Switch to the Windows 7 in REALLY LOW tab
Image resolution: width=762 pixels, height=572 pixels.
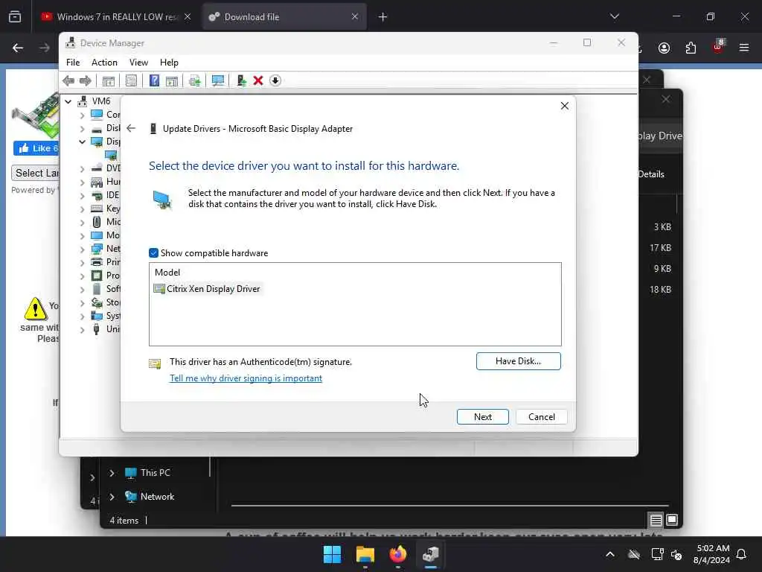click(117, 17)
